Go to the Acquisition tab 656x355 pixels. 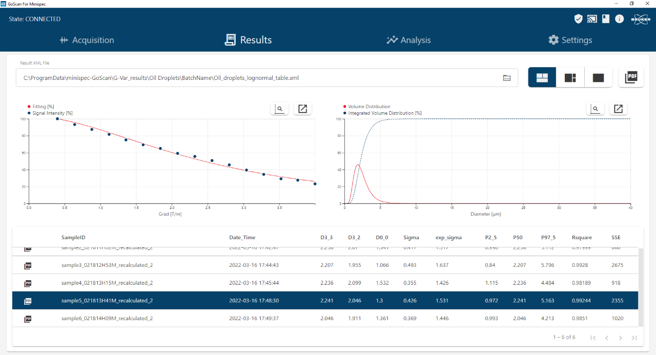coord(87,40)
